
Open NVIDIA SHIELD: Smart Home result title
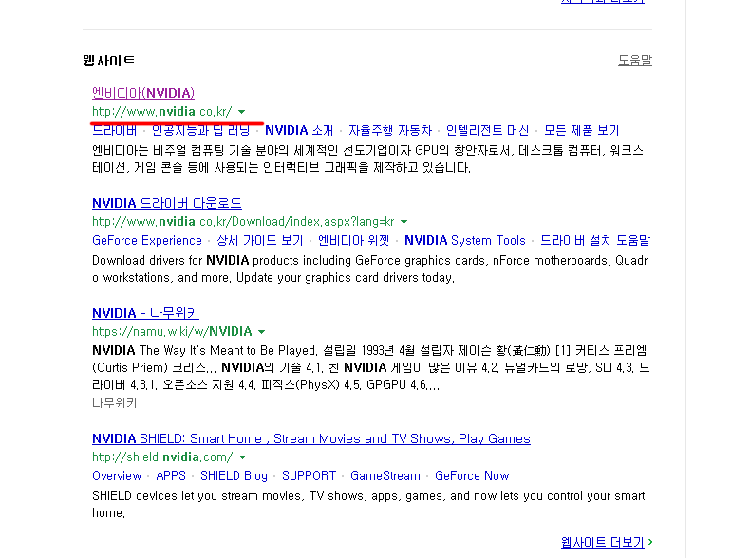coord(311,438)
